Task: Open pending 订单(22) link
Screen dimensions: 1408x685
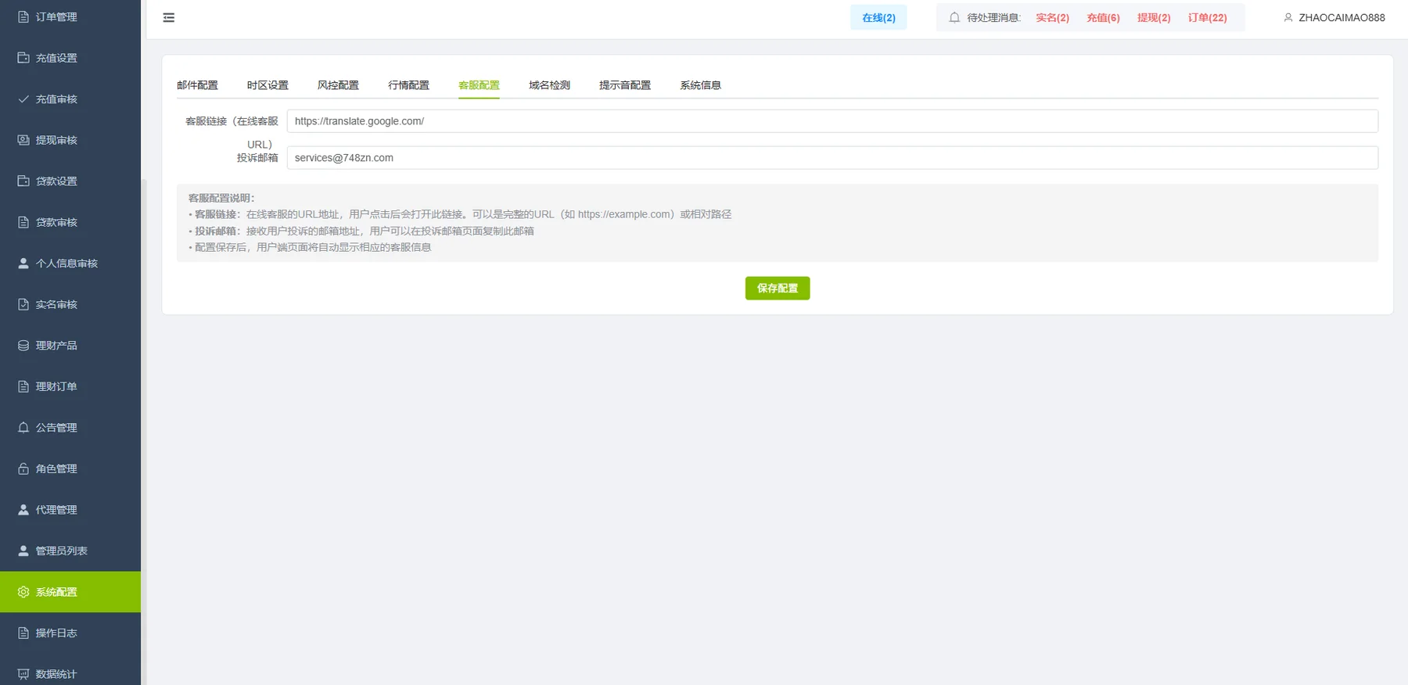Action: 1207,17
